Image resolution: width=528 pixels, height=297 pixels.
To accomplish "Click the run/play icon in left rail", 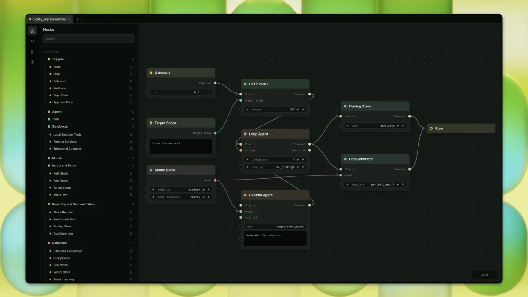I will [x=32, y=62].
